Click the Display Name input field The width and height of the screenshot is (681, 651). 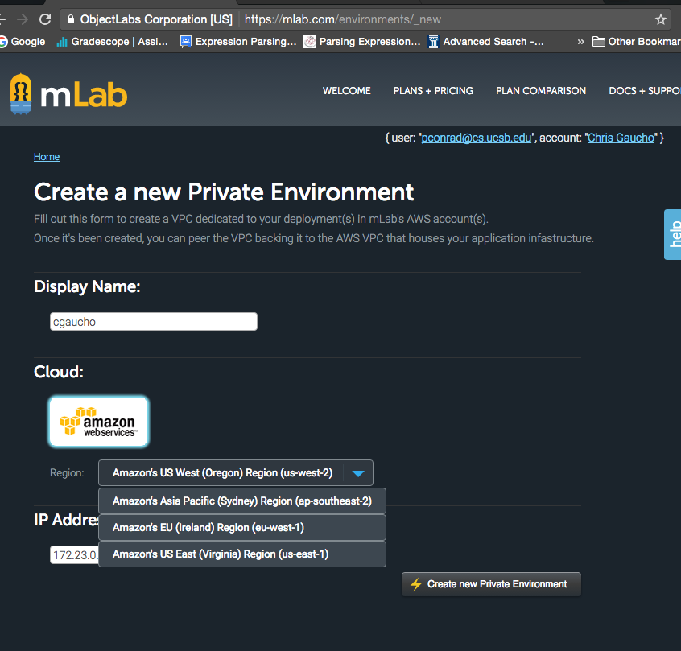tap(153, 322)
